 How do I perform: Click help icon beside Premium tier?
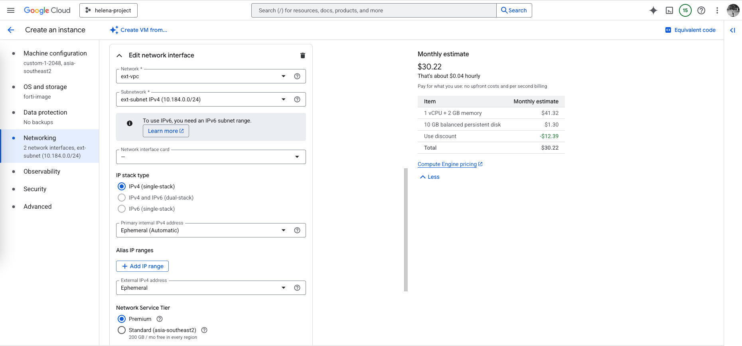click(x=160, y=319)
